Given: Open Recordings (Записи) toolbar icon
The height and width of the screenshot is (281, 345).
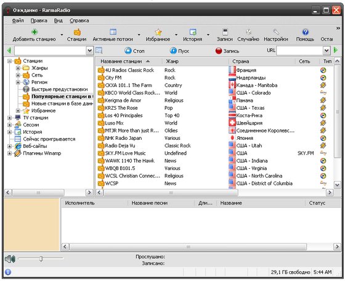Looking at the screenshot, I should [225, 32].
